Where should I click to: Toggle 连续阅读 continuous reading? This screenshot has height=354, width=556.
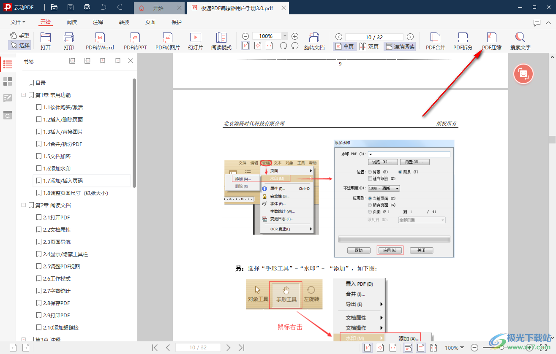400,46
